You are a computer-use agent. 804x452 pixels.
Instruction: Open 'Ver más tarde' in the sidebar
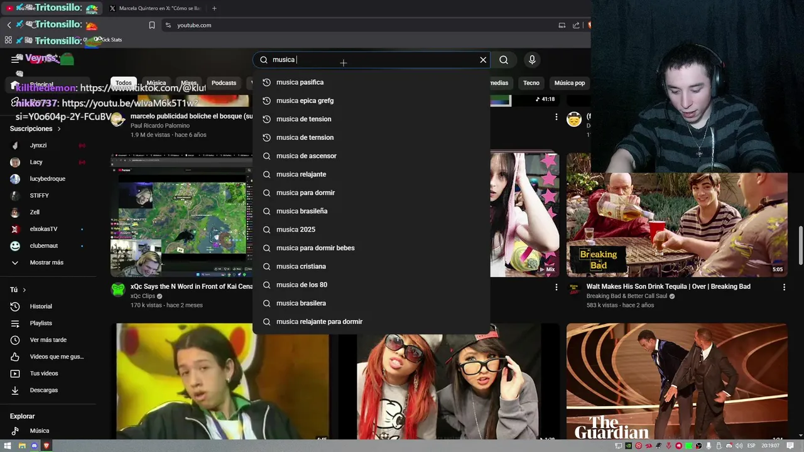48,340
